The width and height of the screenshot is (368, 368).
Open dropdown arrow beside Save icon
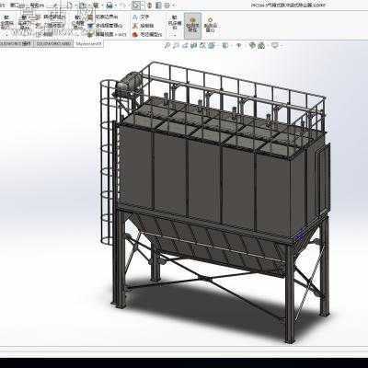pyautogui.click(x=102, y=6)
